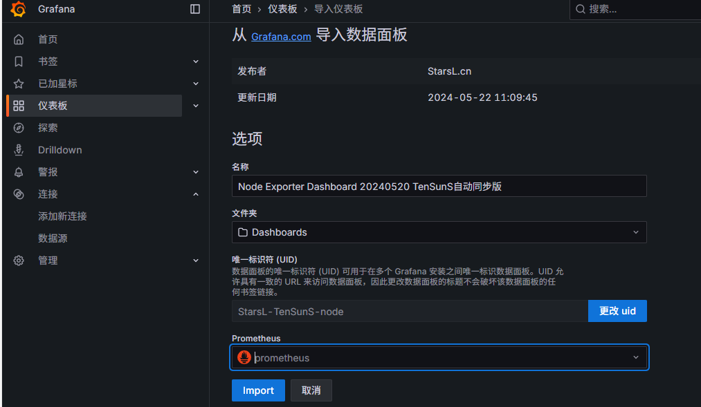
Task: Click the 唯一标识符 (UID) label
Action: tap(264, 259)
